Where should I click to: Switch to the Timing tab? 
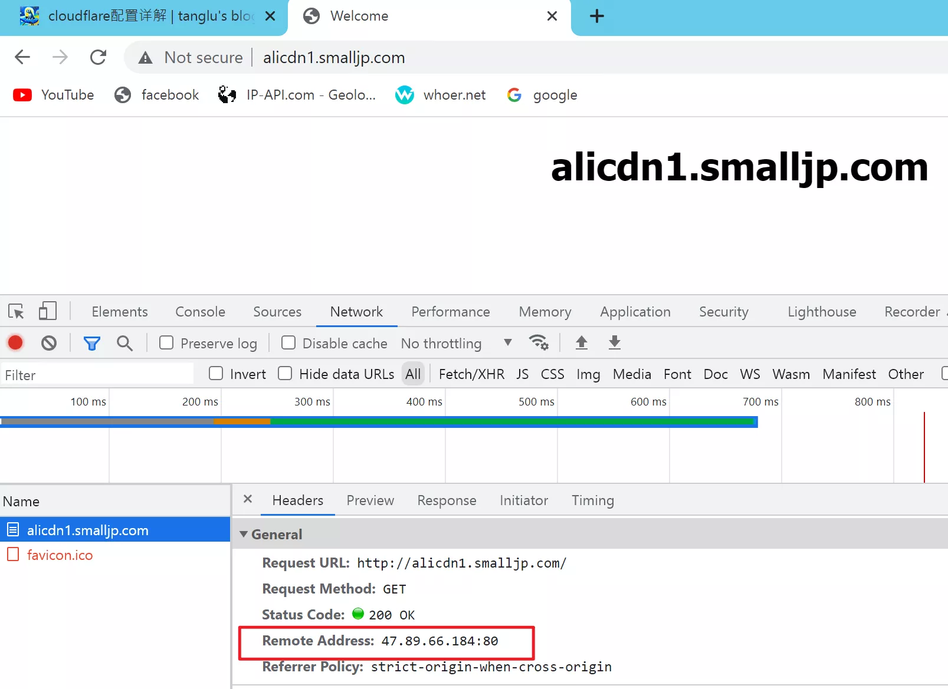coord(592,500)
